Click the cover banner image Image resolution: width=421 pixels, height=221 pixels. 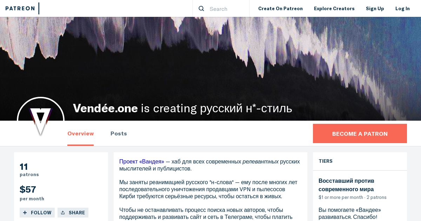tap(210, 60)
